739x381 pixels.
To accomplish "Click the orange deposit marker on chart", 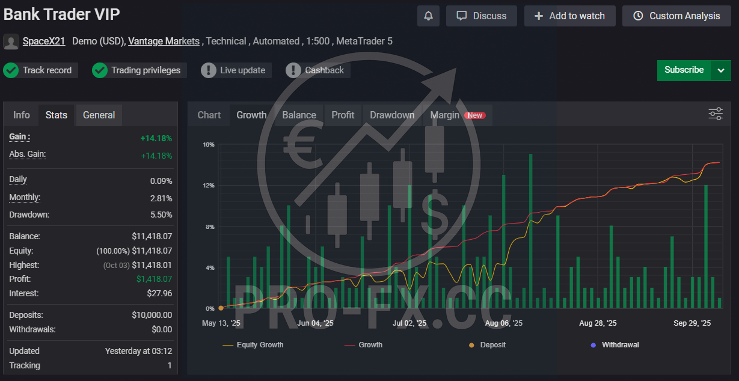I will click(x=221, y=308).
